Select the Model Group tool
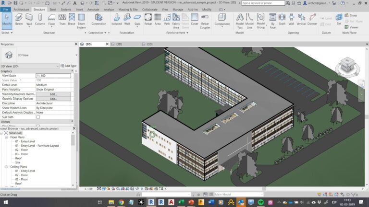The height and width of the screenshot is (207, 369). coord(261,21)
